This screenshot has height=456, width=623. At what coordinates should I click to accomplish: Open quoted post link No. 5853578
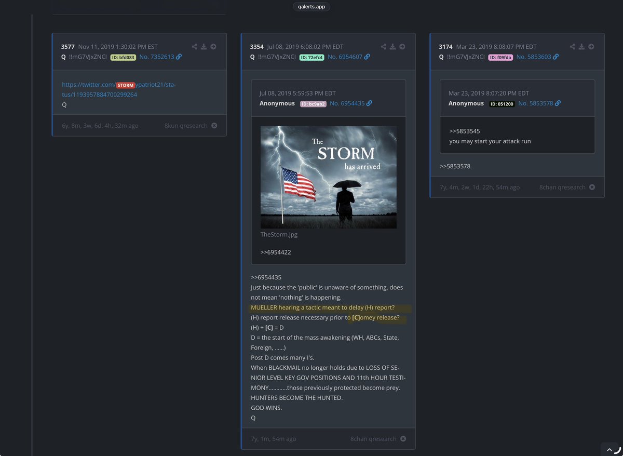tap(535, 103)
